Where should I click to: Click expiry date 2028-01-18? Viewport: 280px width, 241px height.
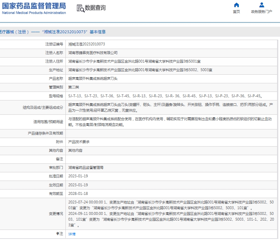click(78, 193)
